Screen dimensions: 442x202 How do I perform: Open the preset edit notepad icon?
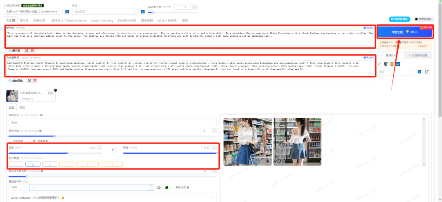pos(427,72)
